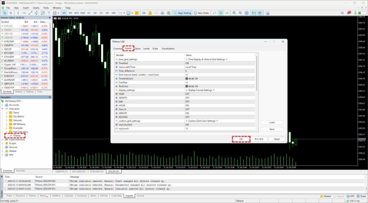The height and width of the screenshot is (203, 368).
Task: Select the M15 timeframe button
Action: pos(77,13)
